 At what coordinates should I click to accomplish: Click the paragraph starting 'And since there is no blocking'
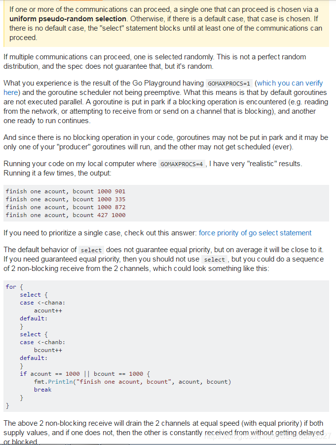pyautogui.click(x=166, y=142)
